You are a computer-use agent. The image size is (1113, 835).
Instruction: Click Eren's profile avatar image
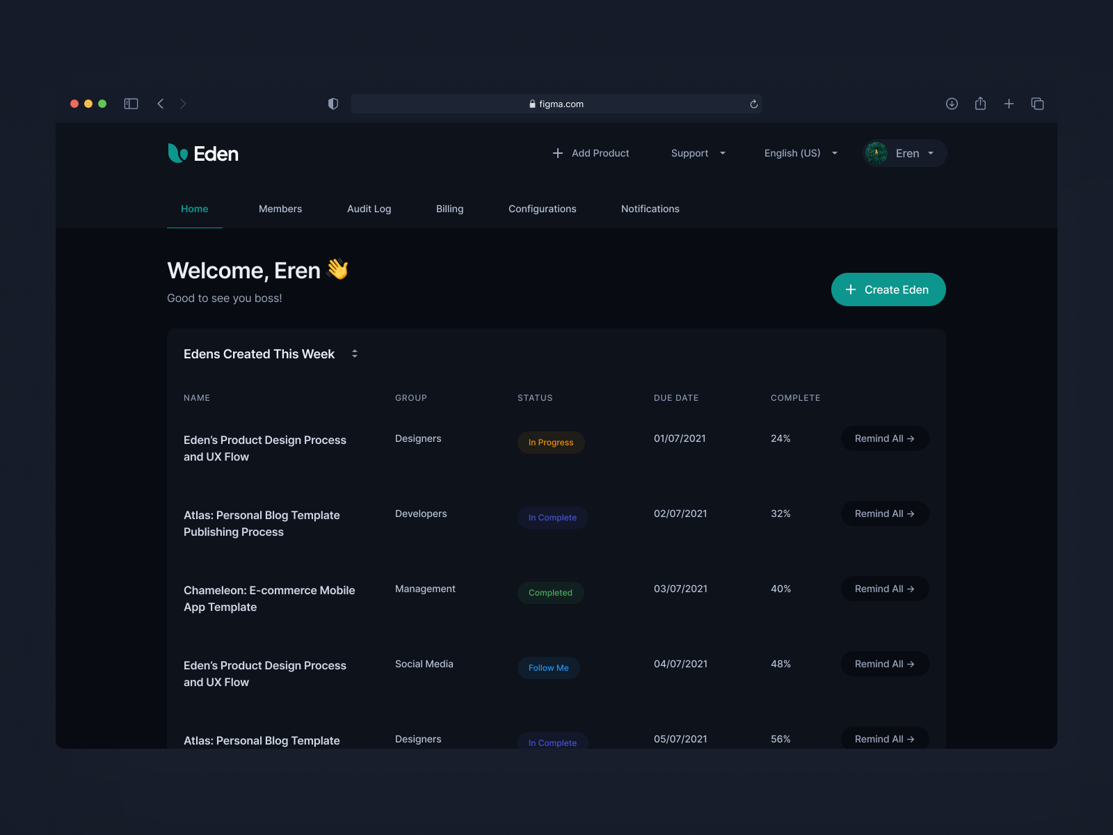876,153
